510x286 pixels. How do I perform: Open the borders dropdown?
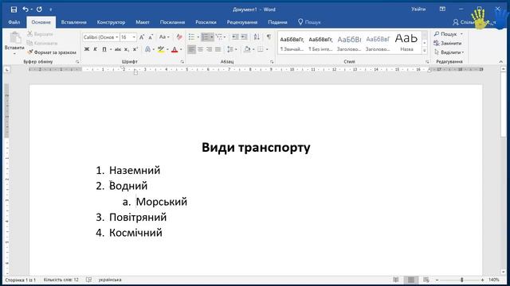[267, 49]
